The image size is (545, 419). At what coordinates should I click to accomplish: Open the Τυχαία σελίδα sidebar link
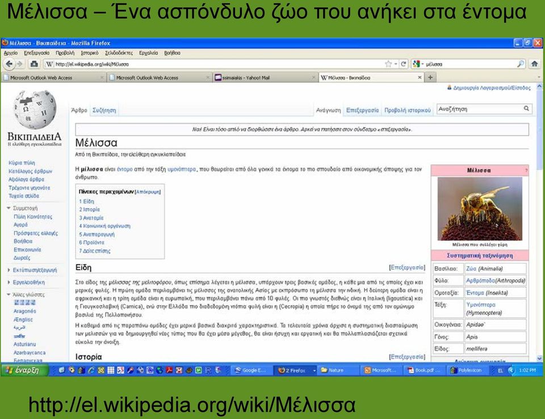click(x=24, y=196)
